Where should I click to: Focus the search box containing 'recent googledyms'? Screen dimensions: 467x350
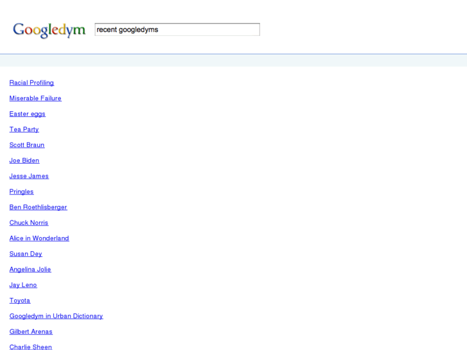(x=177, y=30)
